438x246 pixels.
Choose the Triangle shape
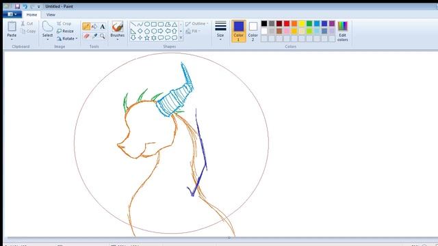(x=175, y=25)
